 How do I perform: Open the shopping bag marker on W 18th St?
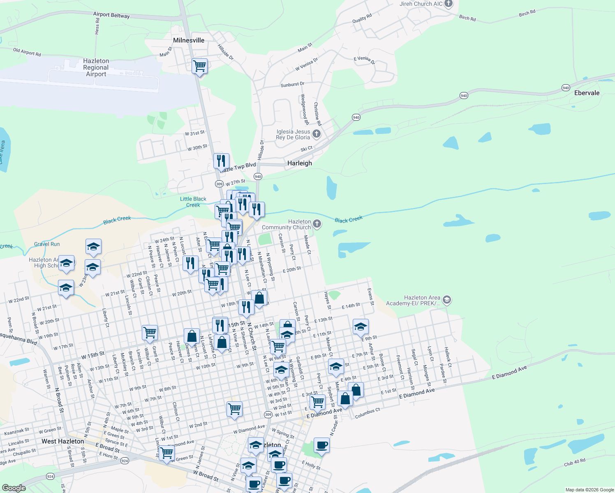tap(260, 297)
